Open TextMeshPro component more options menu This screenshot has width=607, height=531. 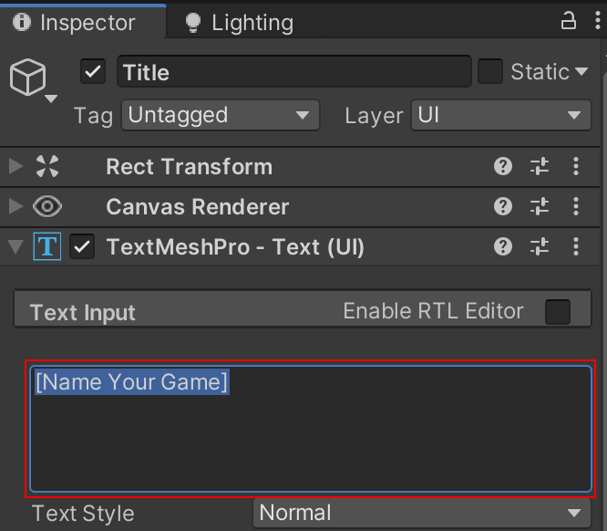tap(576, 246)
